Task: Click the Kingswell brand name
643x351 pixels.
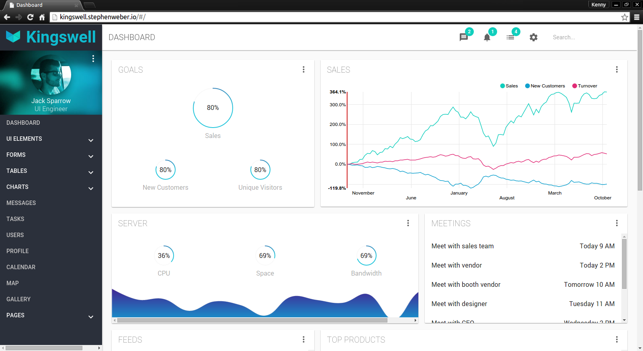Action: pyautogui.click(x=61, y=37)
